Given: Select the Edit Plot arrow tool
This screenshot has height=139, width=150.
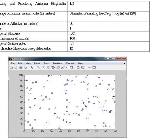Looking at the screenshot, I should coord(32,67).
